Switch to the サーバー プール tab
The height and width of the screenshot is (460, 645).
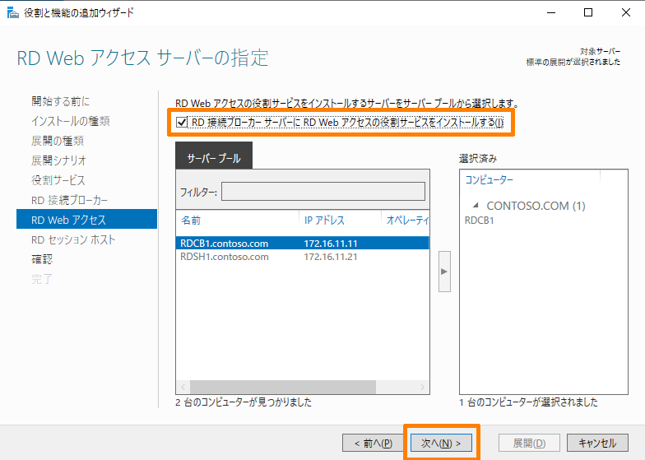[x=214, y=156]
